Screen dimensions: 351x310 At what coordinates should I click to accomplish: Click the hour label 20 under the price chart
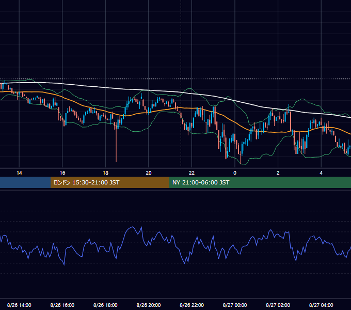click(x=149, y=173)
